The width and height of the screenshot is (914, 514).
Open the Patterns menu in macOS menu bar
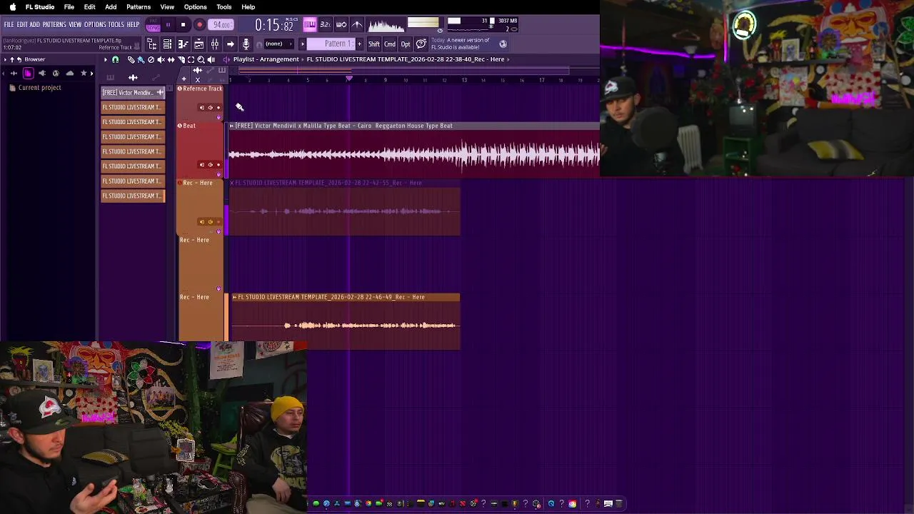point(139,7)
